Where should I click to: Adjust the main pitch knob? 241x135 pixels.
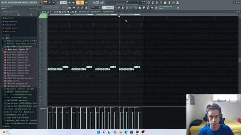click(x=40, y=7)
